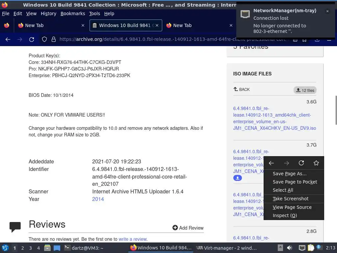Close the first New Tab
The width and height of the screenshot is (337, 253).
(83, 25)
